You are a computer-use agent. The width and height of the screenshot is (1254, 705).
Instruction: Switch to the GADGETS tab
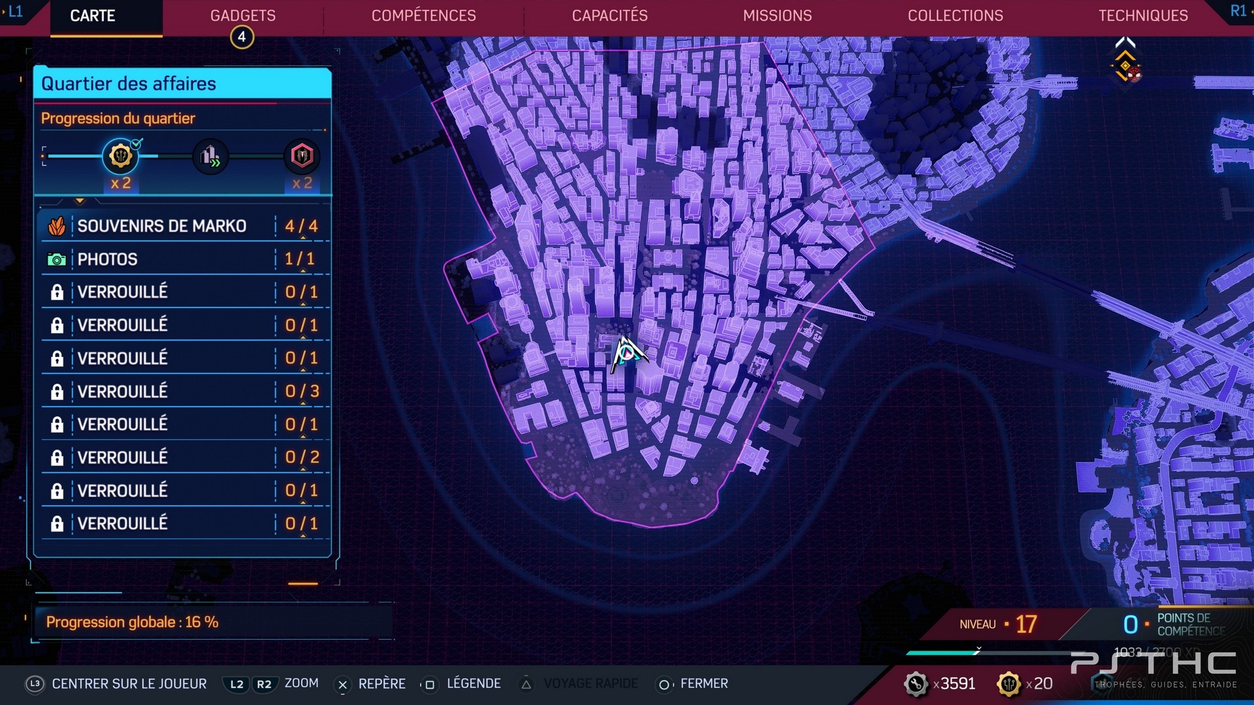[x=243, y=16]
